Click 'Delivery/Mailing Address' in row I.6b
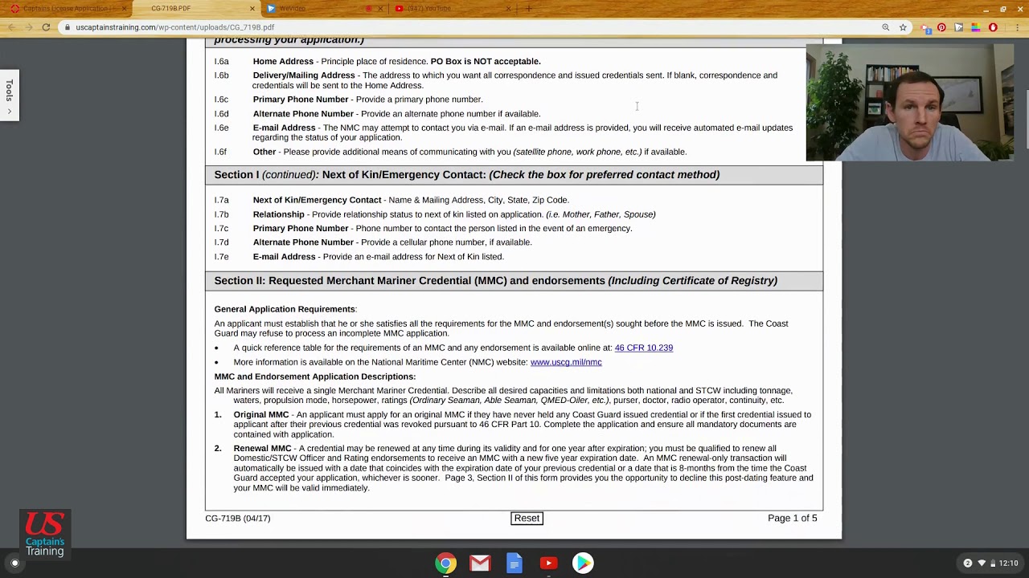Viewport: 1029px width, 578px height. click(x=304, y=75)
